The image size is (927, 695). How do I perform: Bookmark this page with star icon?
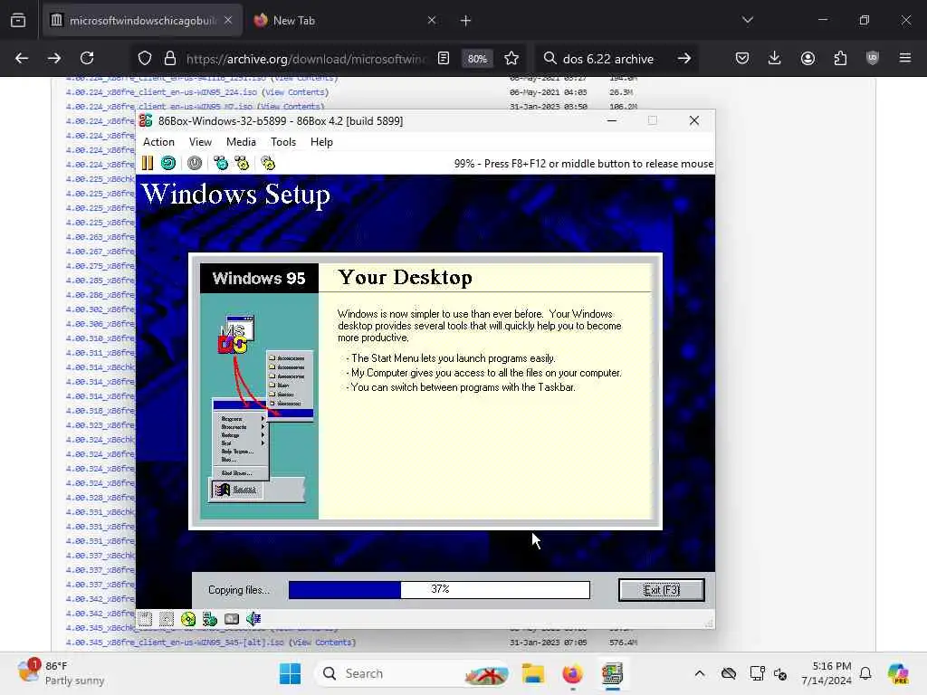[511, 58]
